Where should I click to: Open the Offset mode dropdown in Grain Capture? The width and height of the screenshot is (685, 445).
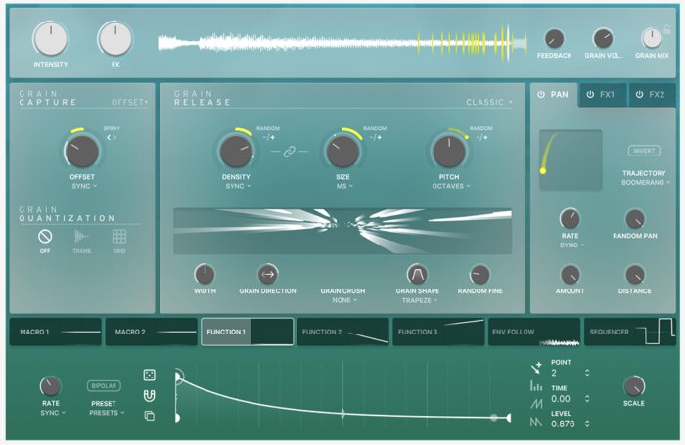pos(130,102)
